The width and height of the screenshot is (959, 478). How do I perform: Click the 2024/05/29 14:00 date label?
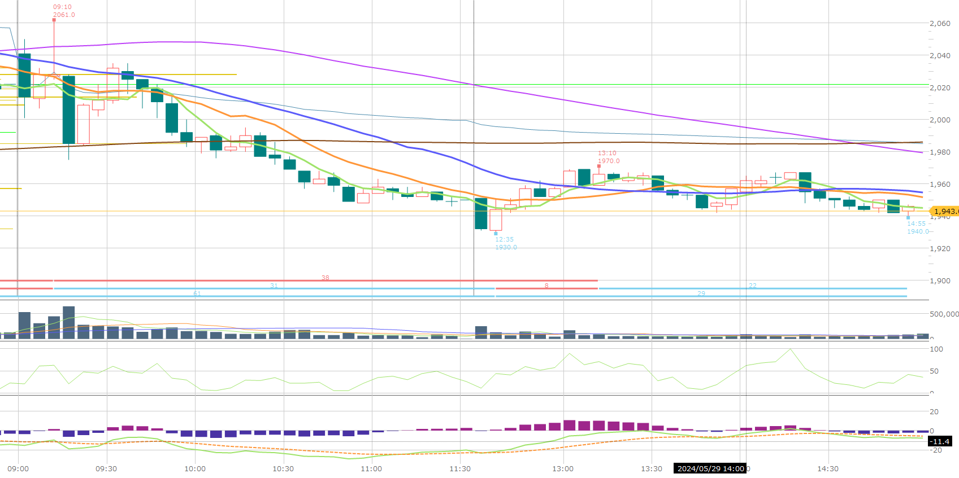[x=710, y=468]
